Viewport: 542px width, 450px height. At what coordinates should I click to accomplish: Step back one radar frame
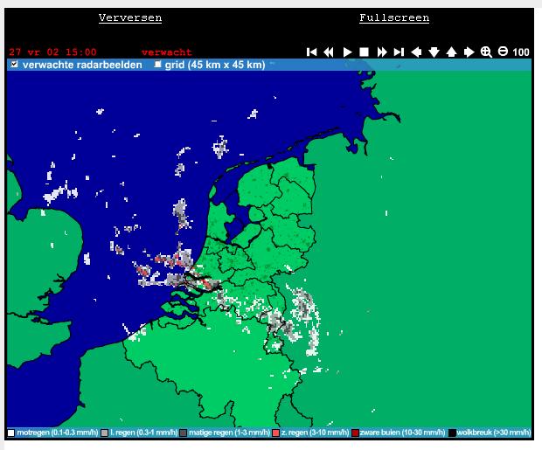click(329, 52)
